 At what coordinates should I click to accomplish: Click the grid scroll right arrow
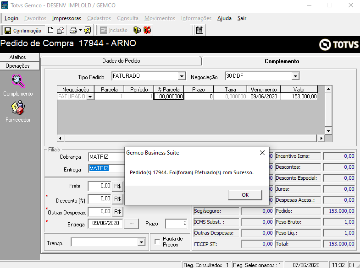(321, 138)
